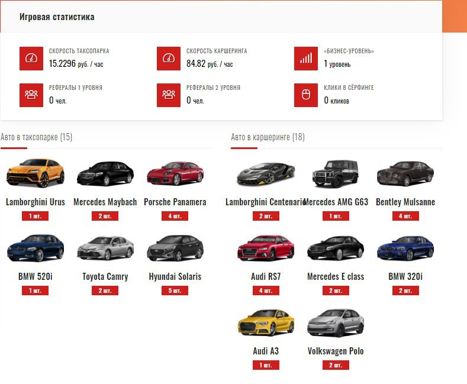Open the 'Авто в таксопарке (15)' tab
The width and height of the screenshot is (467, 384).
36,137
